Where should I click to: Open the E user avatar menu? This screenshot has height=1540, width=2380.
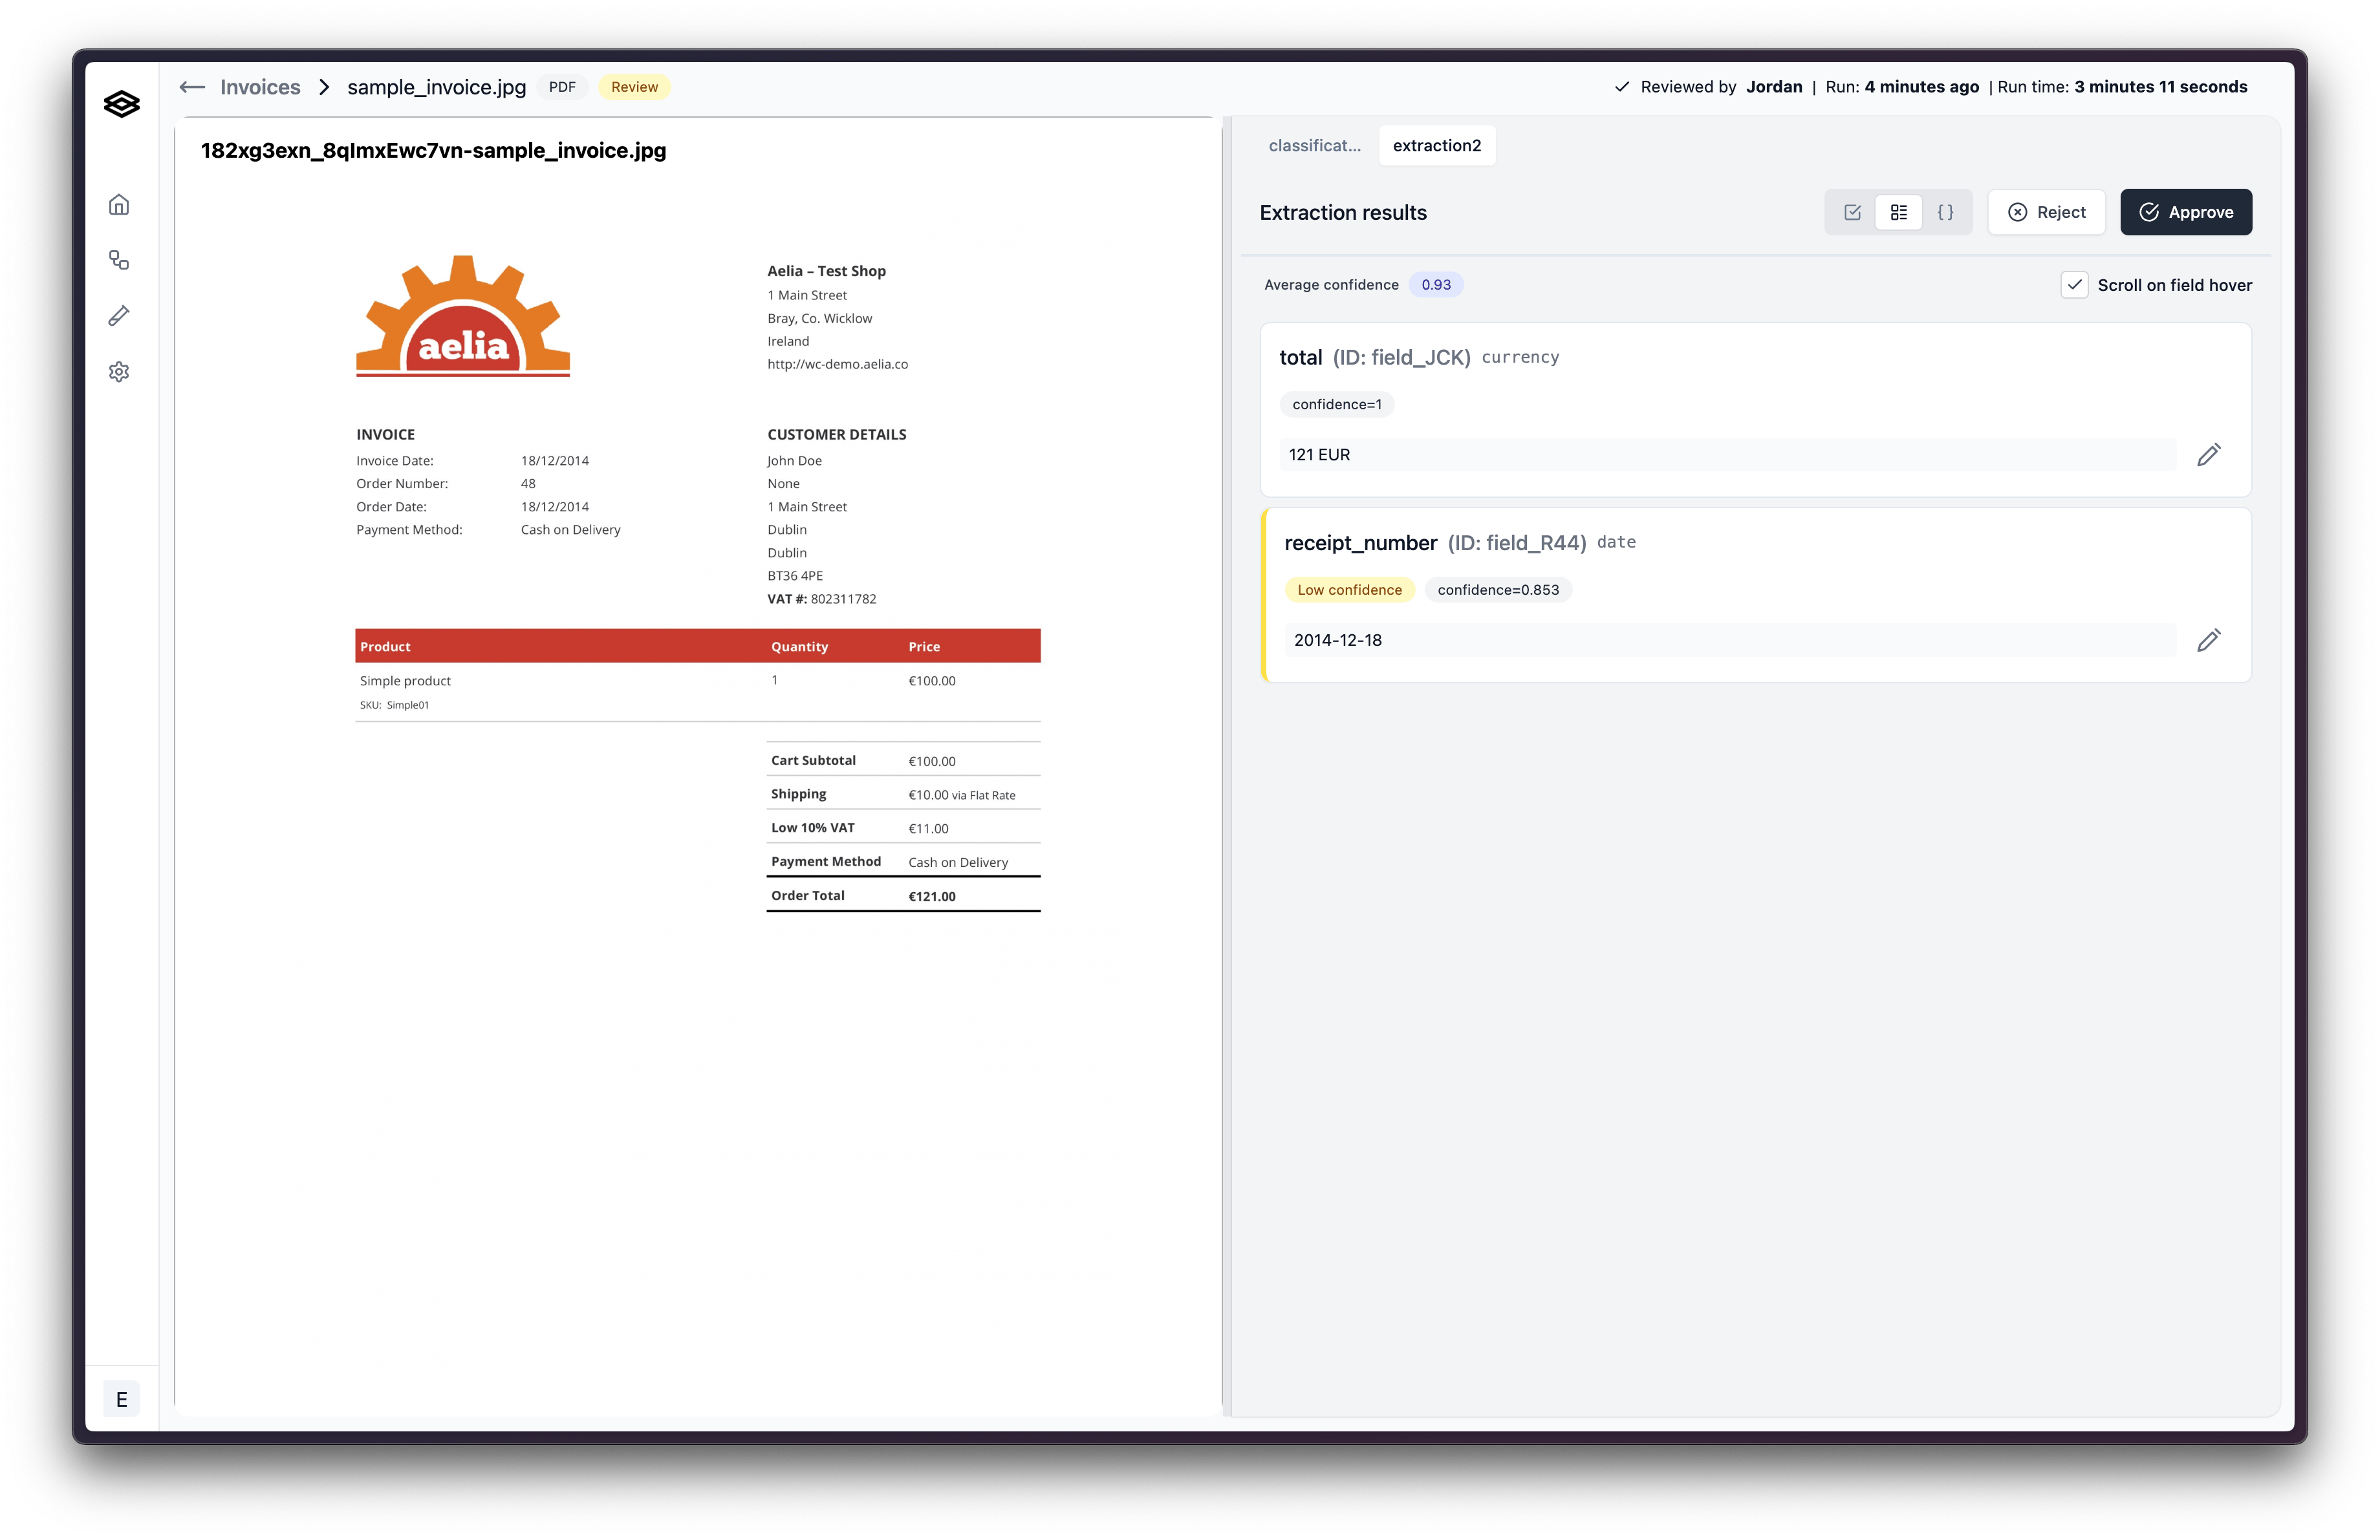[x=121, y=1399]
